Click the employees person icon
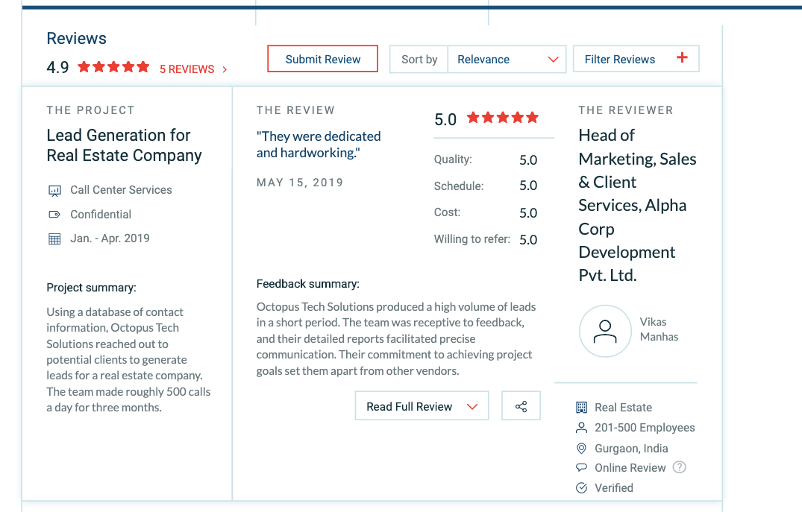 tap(582, 428)
